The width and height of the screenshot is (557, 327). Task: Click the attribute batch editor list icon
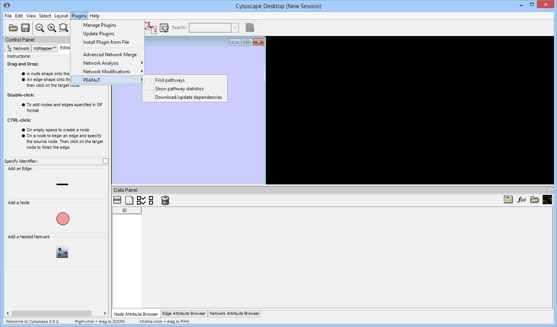(x=508, y=200)
